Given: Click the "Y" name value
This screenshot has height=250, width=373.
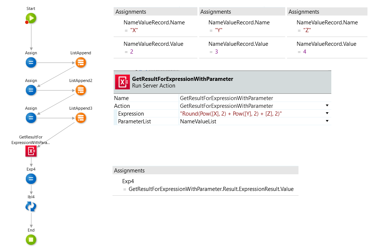Looking at the screenshot, I should tap(219, 30).
